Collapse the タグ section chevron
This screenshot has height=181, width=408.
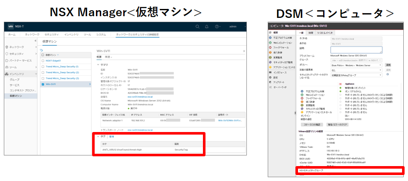98,137
